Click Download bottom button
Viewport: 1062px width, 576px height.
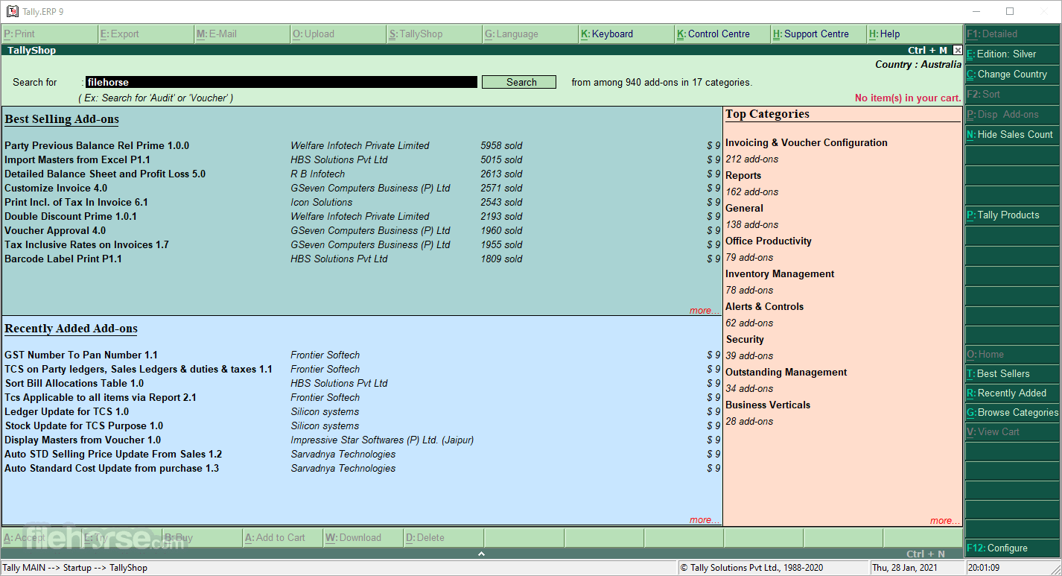(x=363, y=537)
